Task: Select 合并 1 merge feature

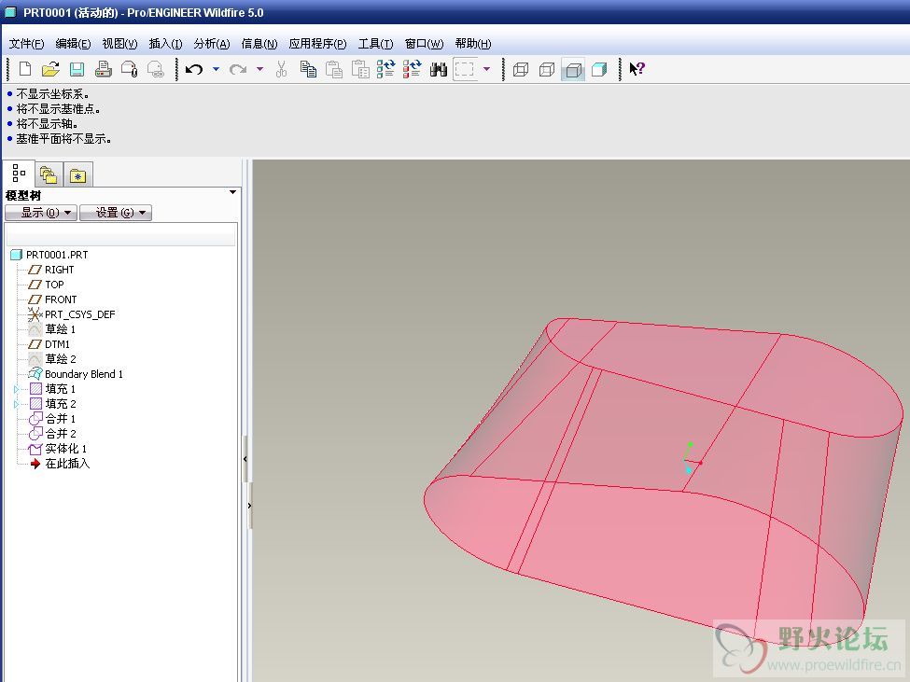Action: pos(60,419)
